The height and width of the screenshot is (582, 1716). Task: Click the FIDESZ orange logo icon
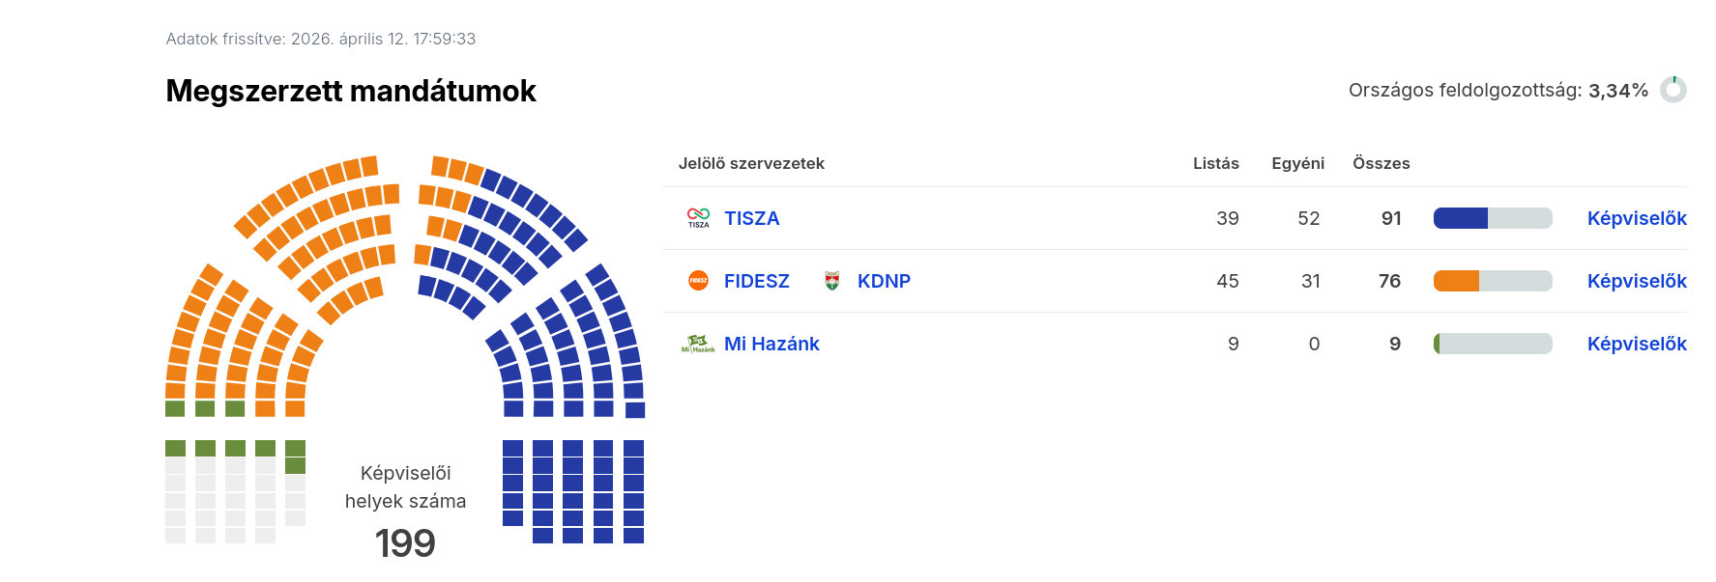[x=698, y=281]
